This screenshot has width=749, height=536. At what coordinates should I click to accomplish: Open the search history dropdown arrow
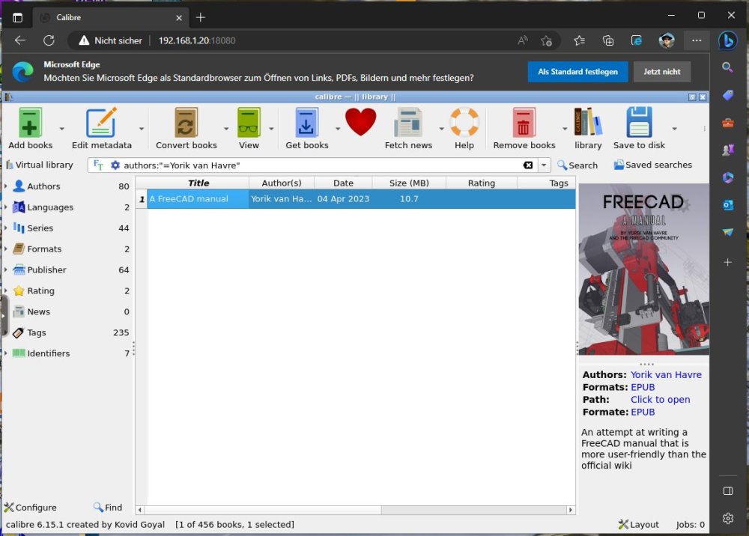click(544, 165)
